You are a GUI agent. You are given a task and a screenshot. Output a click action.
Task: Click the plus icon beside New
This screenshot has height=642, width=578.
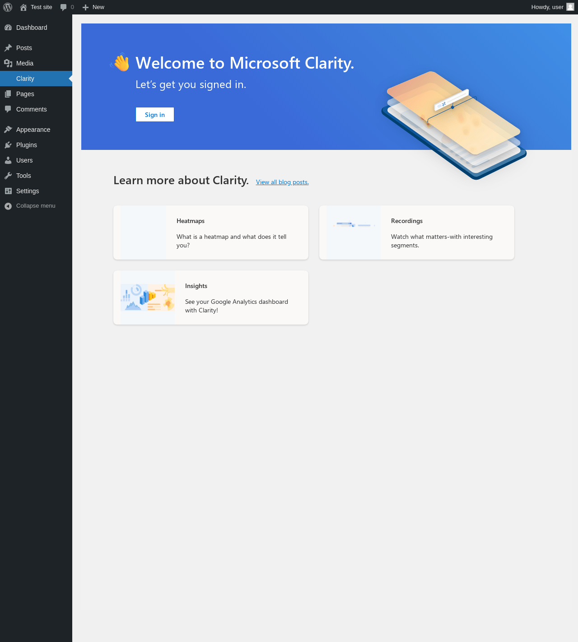point(85,7)
